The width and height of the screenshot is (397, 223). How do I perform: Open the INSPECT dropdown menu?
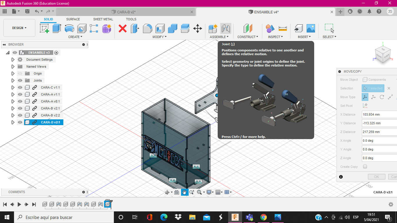coord(276,37)
